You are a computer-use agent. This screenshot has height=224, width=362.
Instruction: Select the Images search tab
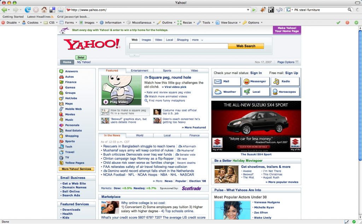(x=146, y=40)
